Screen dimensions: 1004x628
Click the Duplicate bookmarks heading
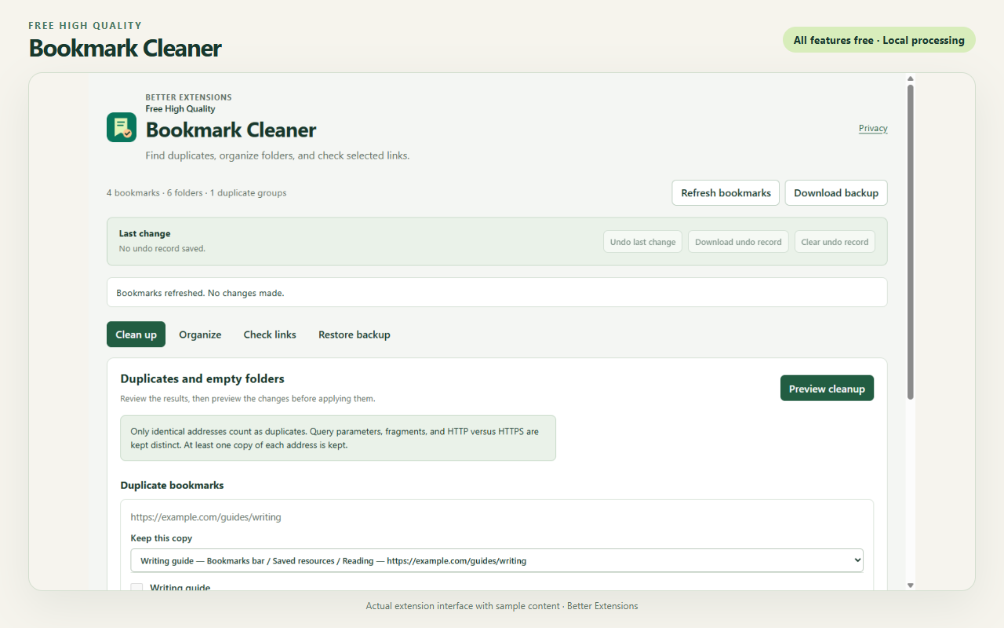coord(173,486)
